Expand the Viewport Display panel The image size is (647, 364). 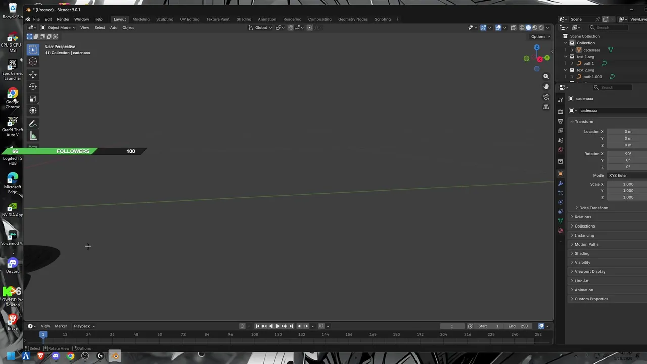click(x=590, y=271)
